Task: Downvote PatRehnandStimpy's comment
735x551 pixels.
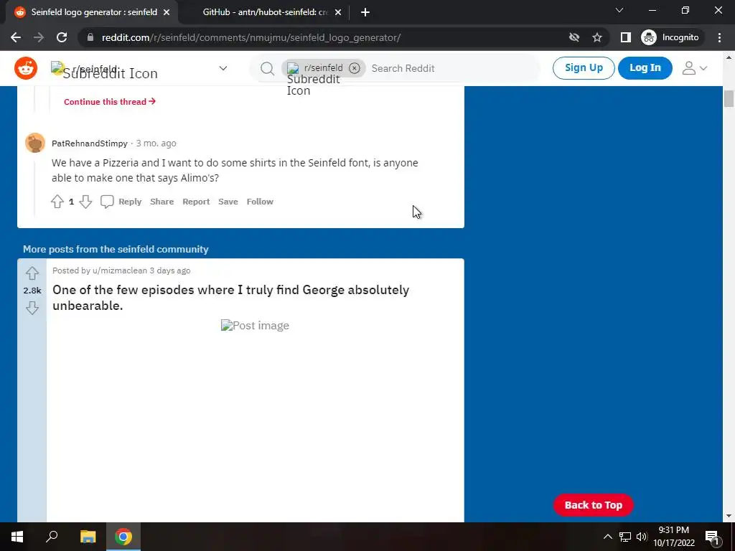Action: point(85,202)
